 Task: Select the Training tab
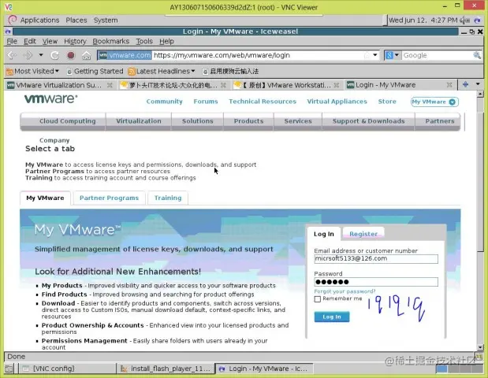tap(168, 198)
